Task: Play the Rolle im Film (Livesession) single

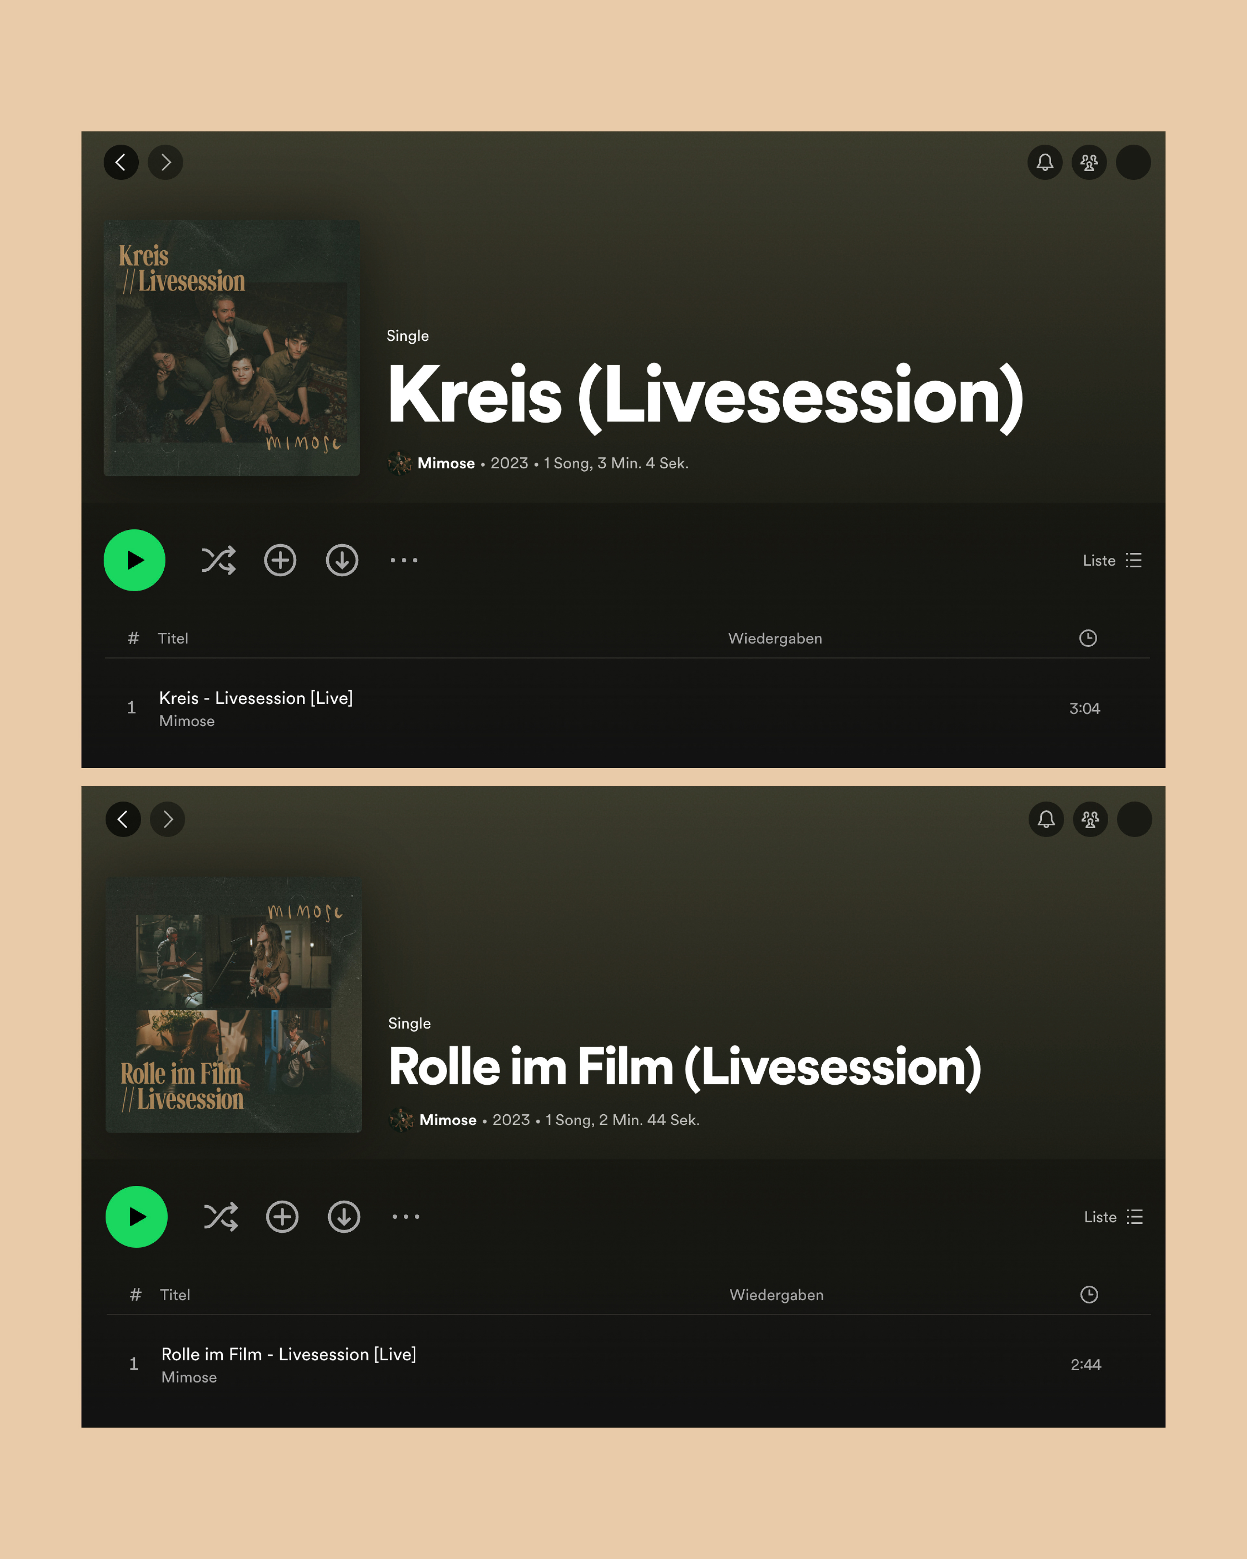Action: (137, 1217)
